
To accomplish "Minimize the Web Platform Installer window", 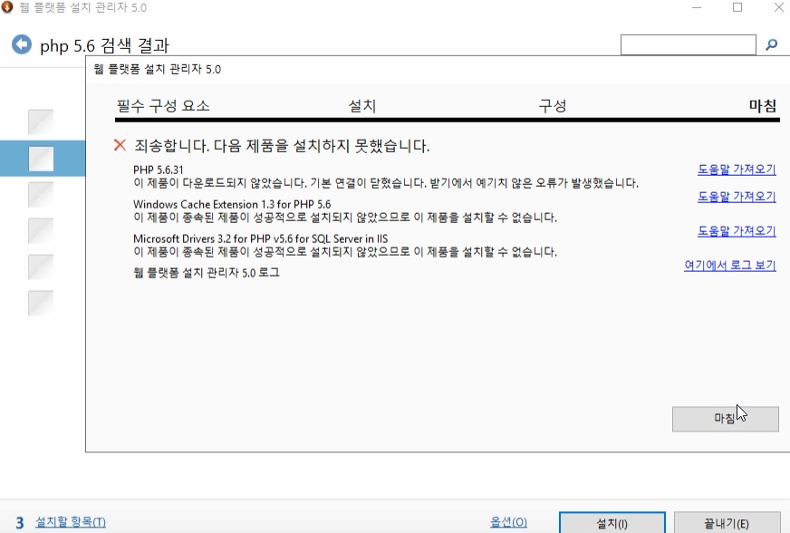I will click(697, 7).
